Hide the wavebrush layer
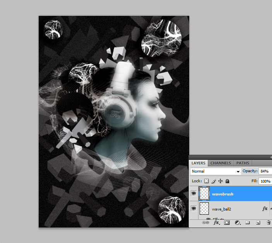Image resolution: width=272 pixels, height=243 pixels. [x=194, y=193]
